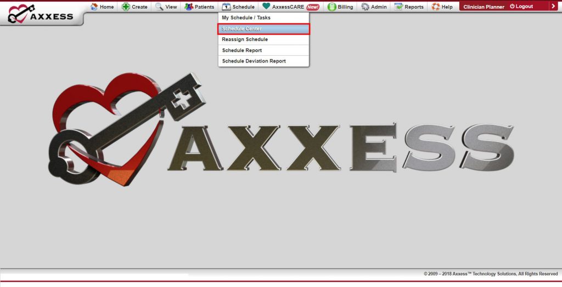Click the Home house icon
Screen dimensions: 562x287
[x=94, y=7]
